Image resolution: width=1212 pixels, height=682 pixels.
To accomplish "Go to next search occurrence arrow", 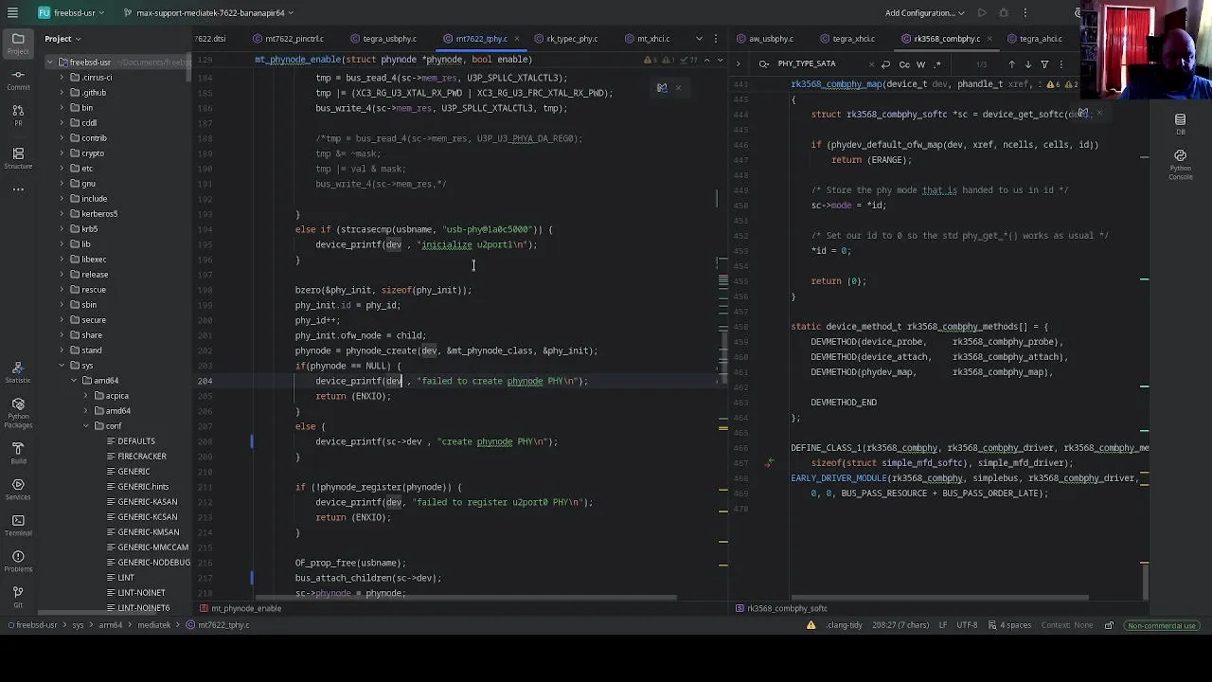I will pyautogui.click(x=1027, y=64).
